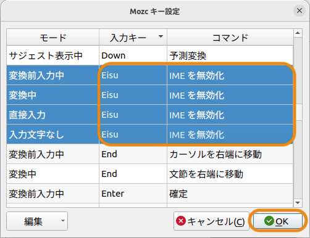Click the 確定 command cell
The image size is (310, 238).
pyautogui.click(x=230, y=194)
